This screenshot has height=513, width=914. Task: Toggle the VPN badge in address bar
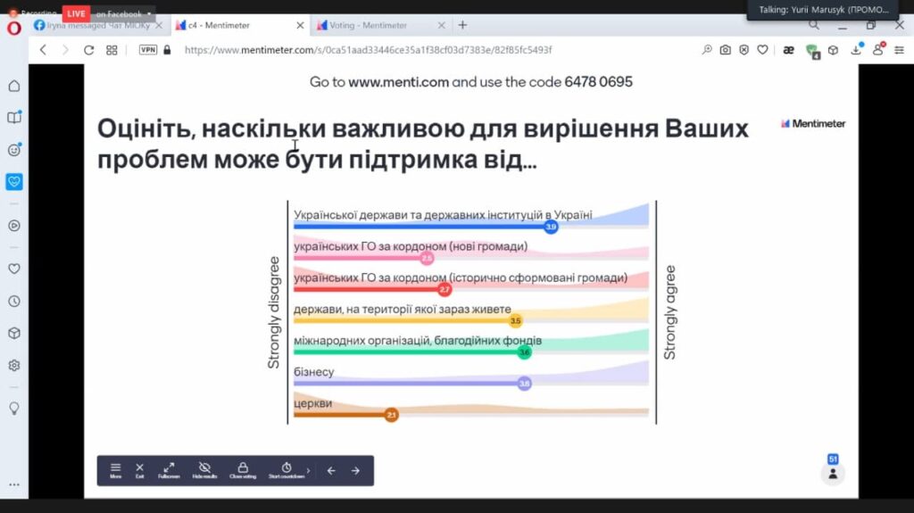(148, 50)
